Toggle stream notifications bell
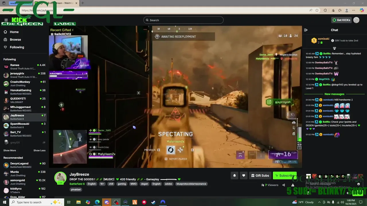This screenshot has height=206, width=367. [234, 175]
